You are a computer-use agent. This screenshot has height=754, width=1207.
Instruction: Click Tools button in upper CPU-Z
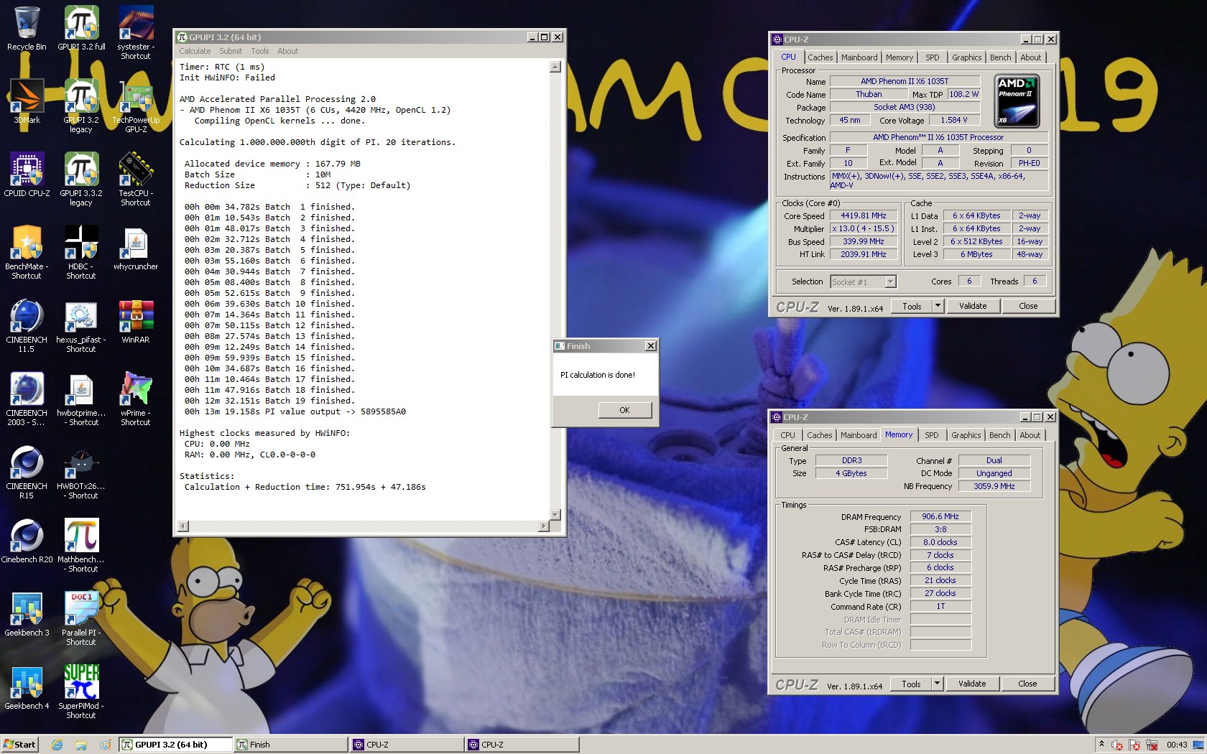click(912, 306)
